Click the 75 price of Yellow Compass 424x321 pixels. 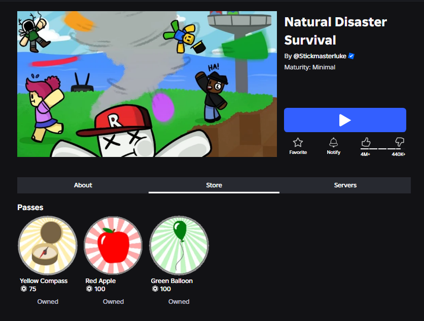[32, 289]
